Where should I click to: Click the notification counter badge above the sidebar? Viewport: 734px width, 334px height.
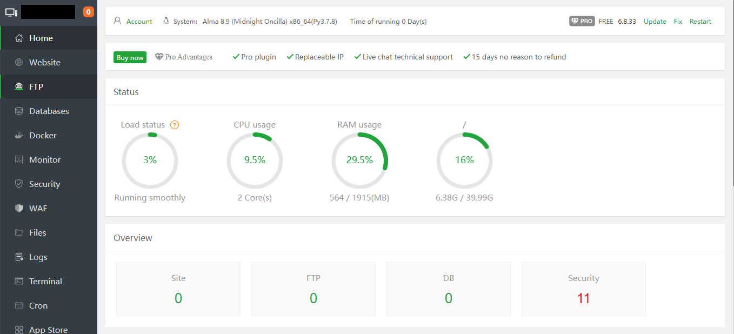(x=88, y=11)
